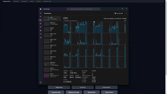Click the handles count 295943
The width and height of the screenshot is (167, 94).
coord(78,77)
